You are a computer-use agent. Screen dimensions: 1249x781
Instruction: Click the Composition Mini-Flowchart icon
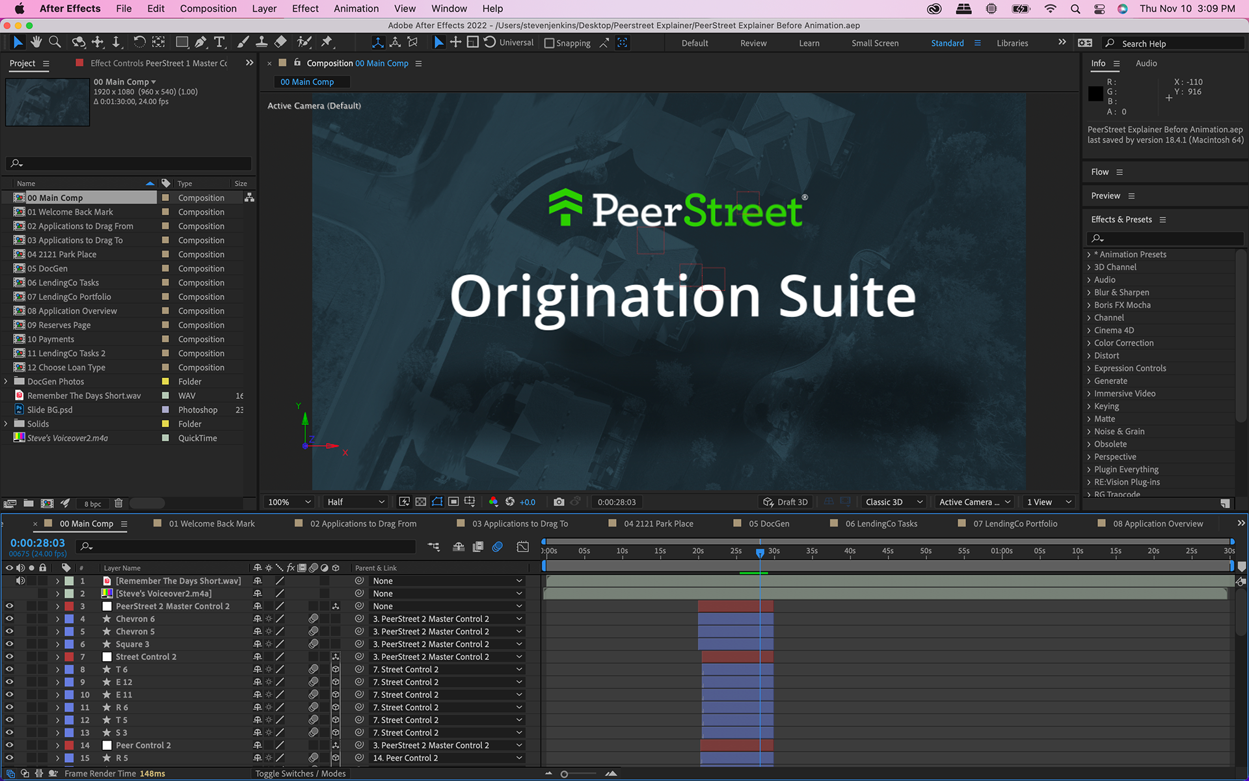[x=434, y=547]
